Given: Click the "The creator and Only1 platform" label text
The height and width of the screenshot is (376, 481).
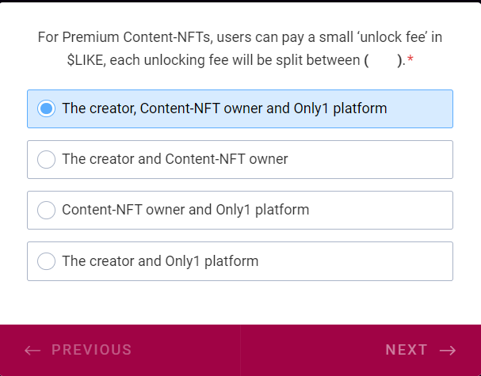Looking at the screenshot, I should pos(160,260).
